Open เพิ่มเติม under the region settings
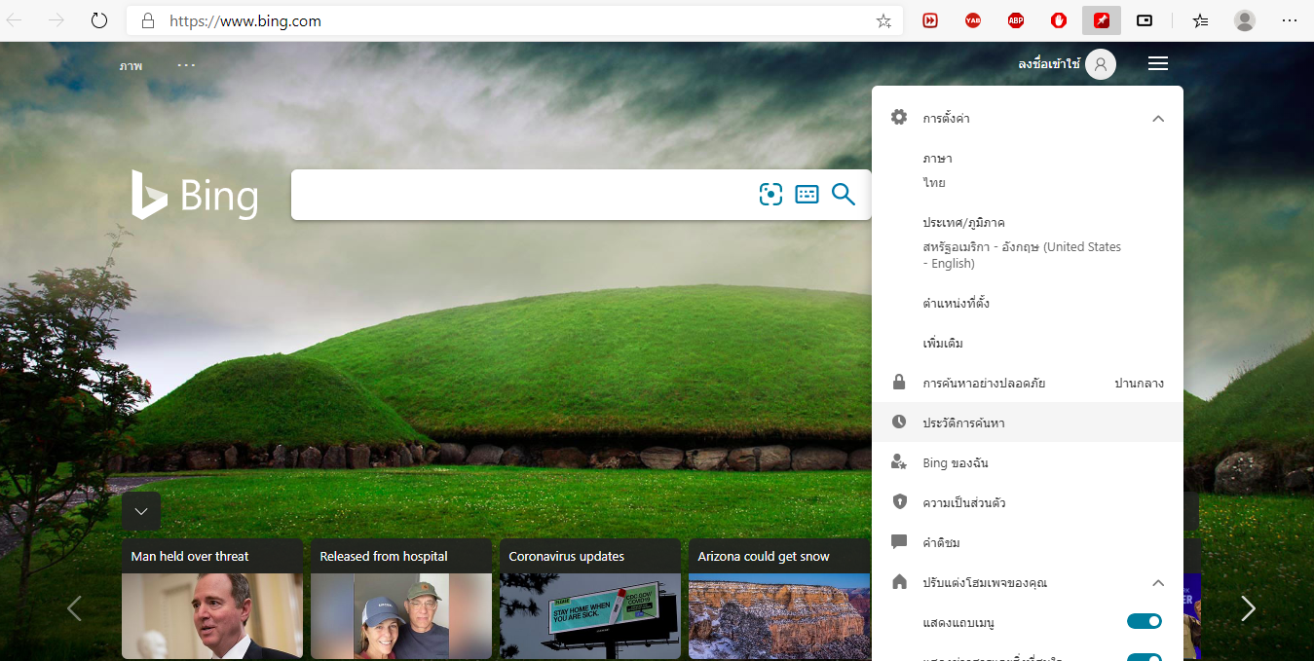The width and height of the screenshot is (1314, 661). (942, 343)
